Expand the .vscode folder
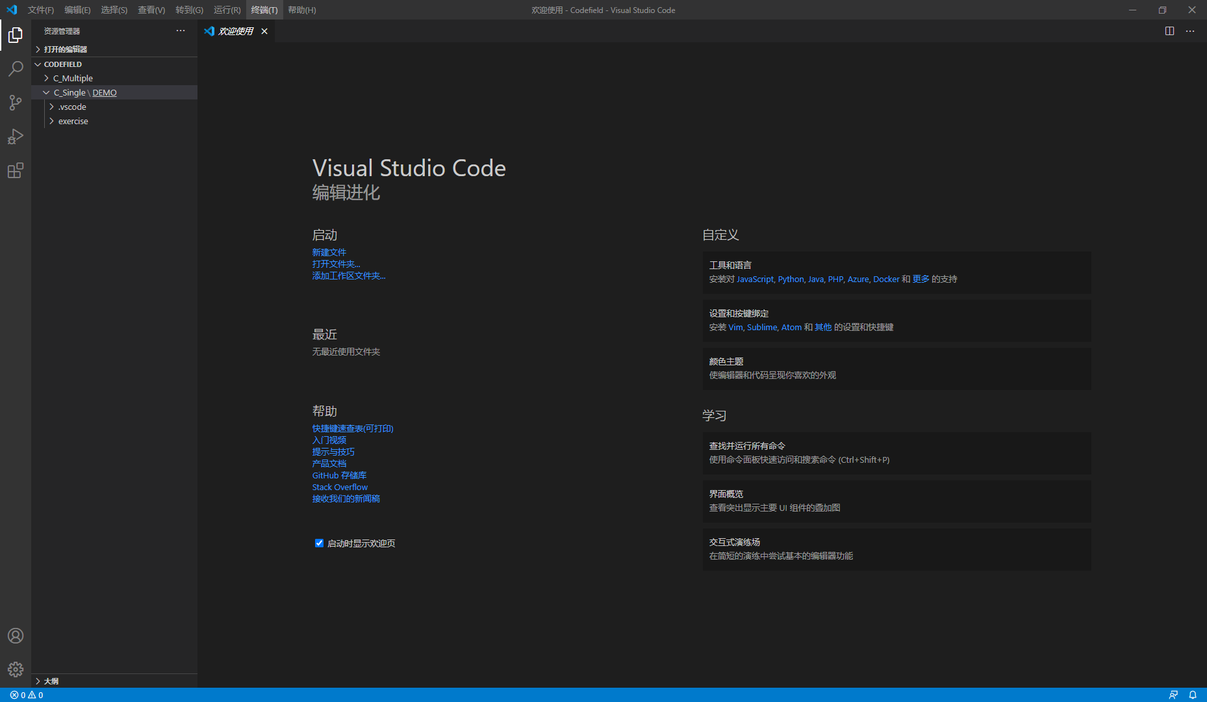This screenshot has height=702, width=1207. pos(114,107)
